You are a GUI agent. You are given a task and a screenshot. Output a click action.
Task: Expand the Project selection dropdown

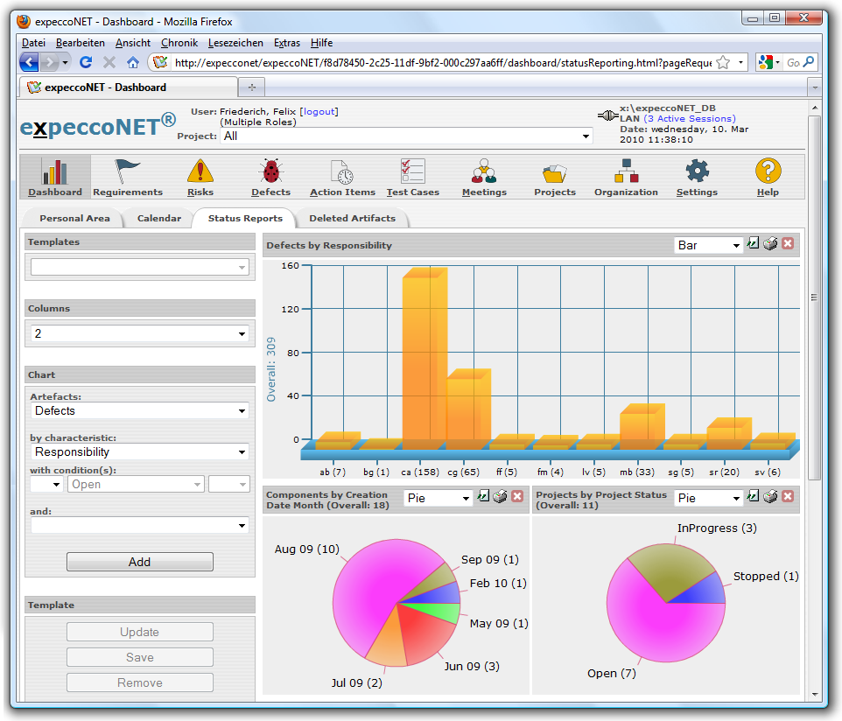[586, 136]
